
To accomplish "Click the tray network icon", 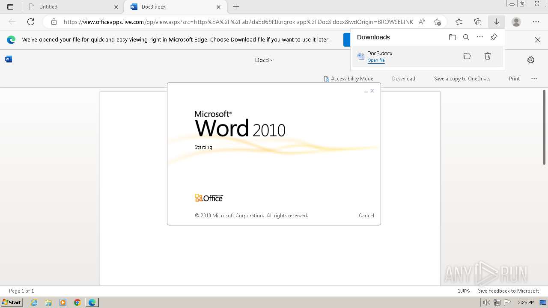I will 497,302.
